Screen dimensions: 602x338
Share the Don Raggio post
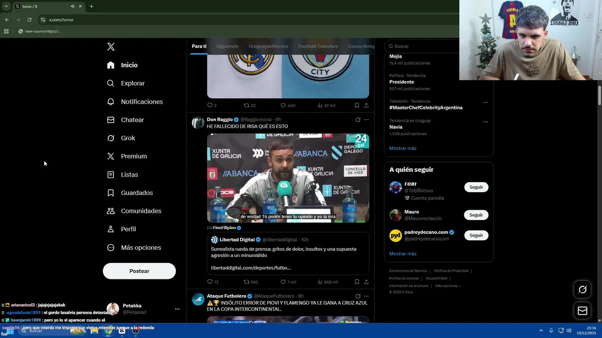pos(366,282)
